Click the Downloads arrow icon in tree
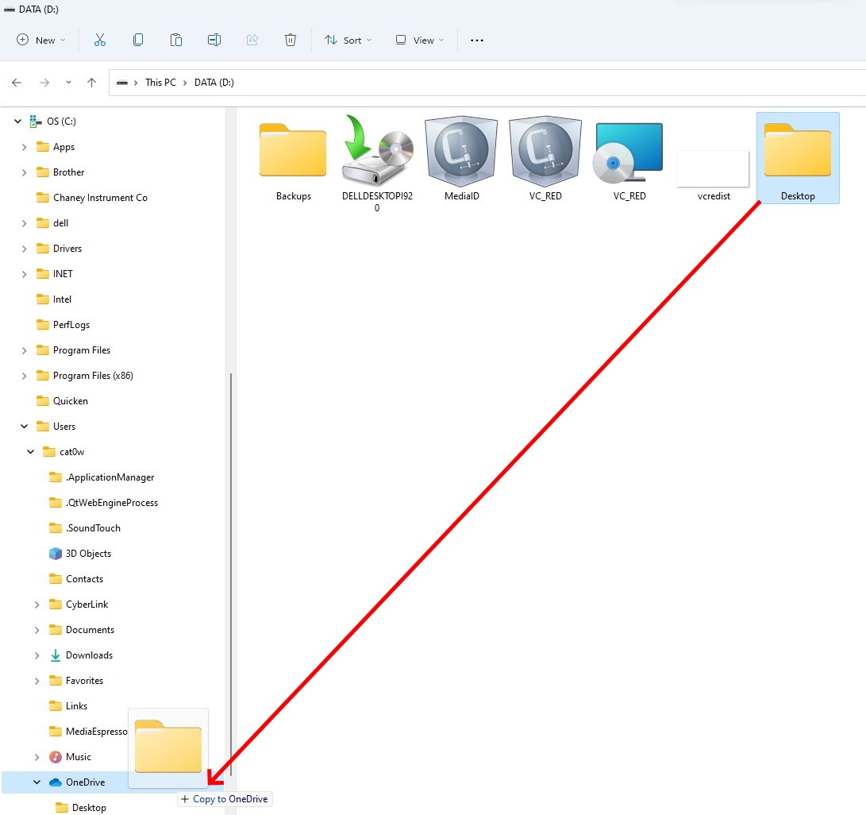866x815 pixels. tap(56, 655)
